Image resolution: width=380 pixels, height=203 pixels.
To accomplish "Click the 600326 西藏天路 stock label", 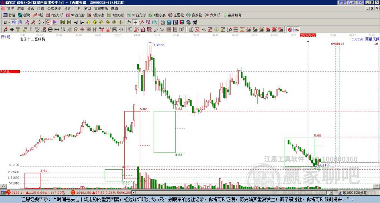I will (366, 39).
